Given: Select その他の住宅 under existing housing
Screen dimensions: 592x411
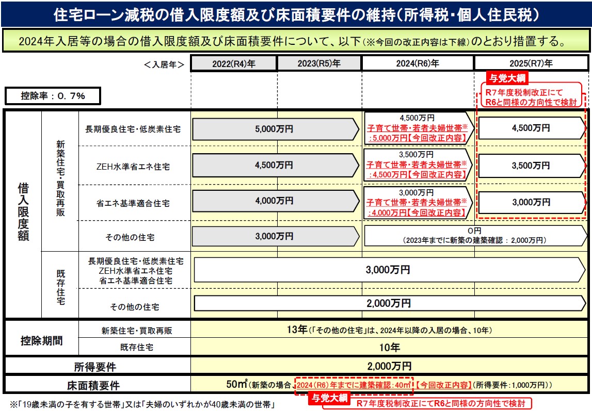Looking at the screenshot, I should [x=134, y=307].
